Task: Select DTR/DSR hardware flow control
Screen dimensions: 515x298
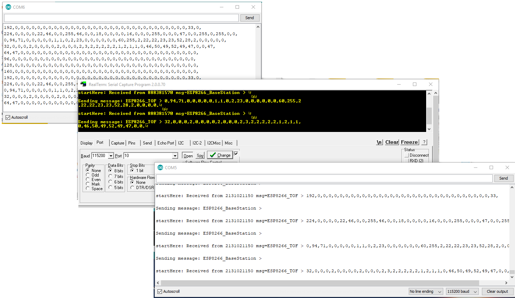Action: coord(132,187)
